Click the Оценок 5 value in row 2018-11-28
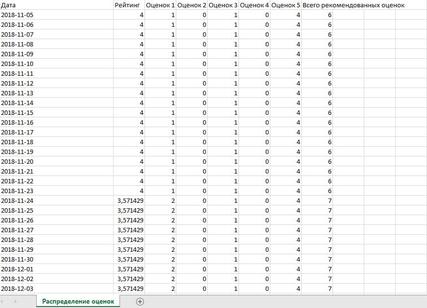This screenshot has width=427, height=308. [285, 240]
